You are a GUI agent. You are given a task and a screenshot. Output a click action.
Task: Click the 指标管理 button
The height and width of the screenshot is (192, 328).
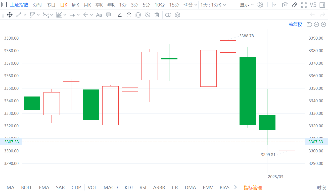pos(253,187)
